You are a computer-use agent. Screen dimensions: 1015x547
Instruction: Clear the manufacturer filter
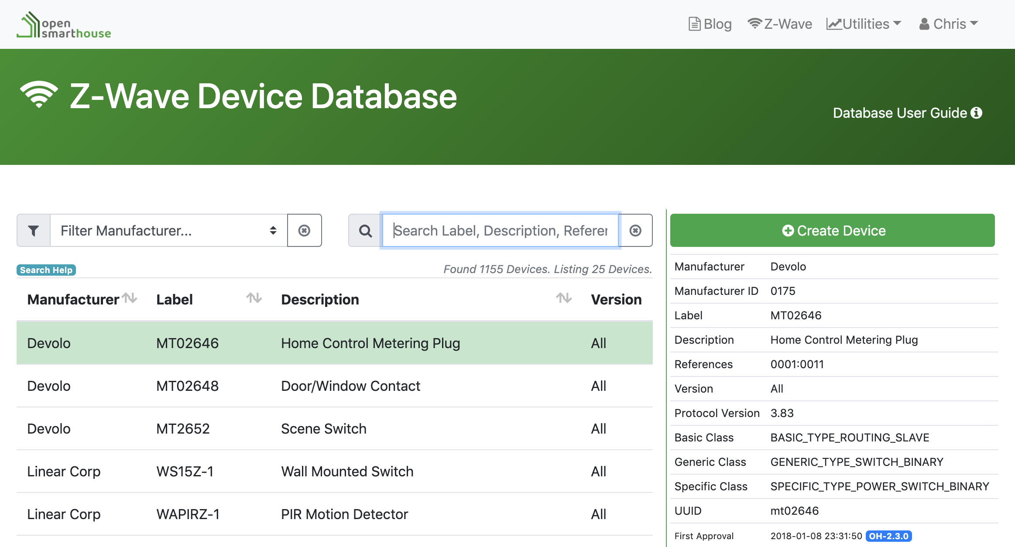[x=304, y=230]
